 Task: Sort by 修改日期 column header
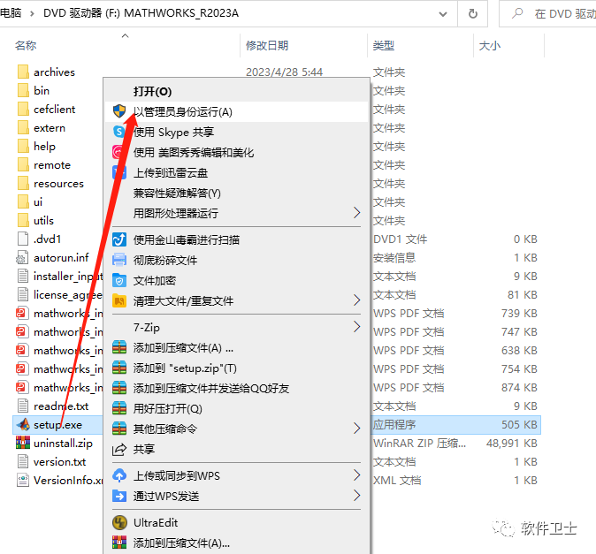(x=267, y=46)
